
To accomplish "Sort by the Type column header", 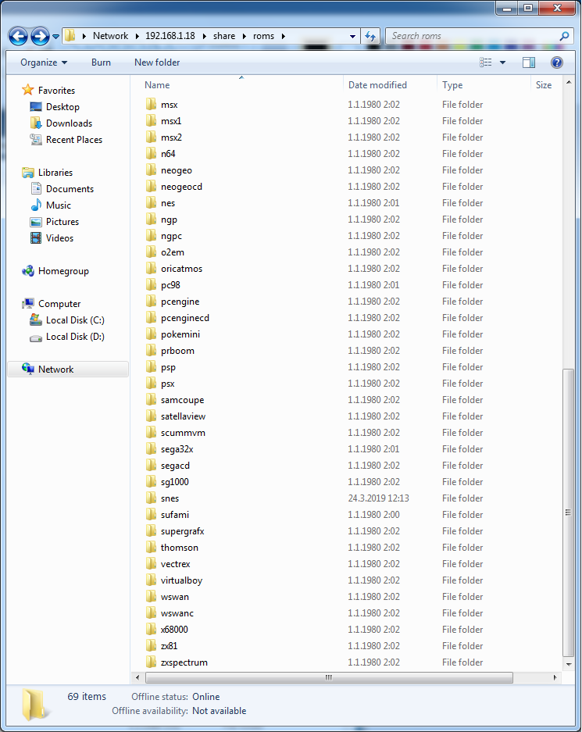I will coord(484,85).
